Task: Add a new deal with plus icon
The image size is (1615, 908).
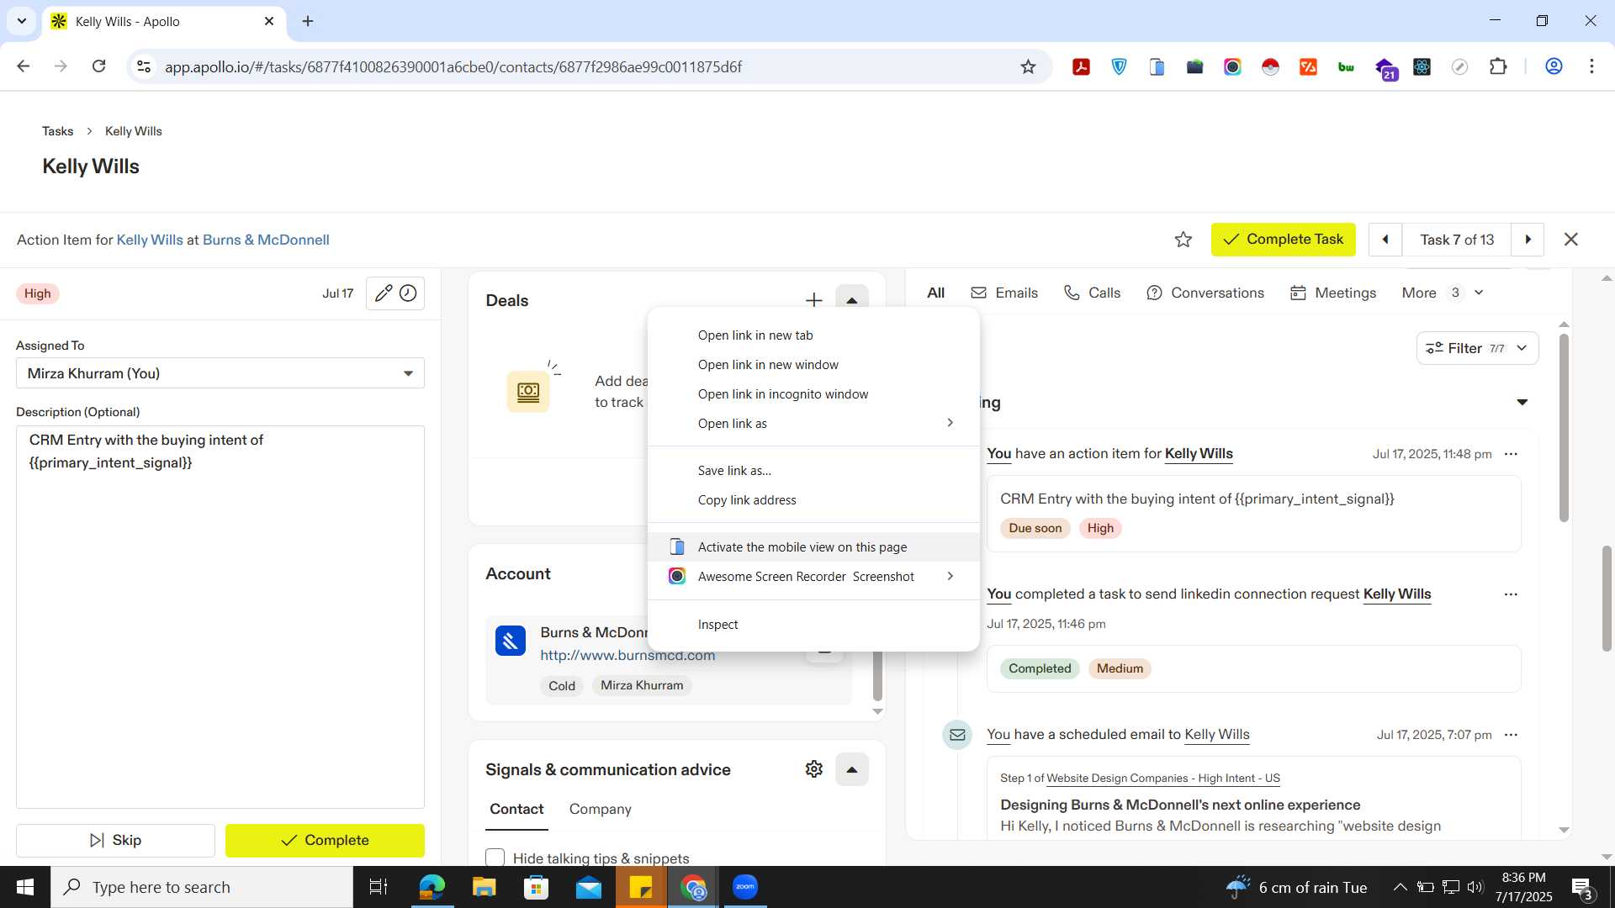Action: coord(813,300)
